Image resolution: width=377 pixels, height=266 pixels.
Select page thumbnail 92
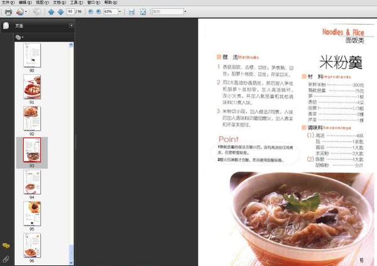click(x=32, y=118)
